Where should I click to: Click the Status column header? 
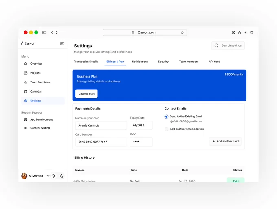pyautogui.click(x=237, y=170)
